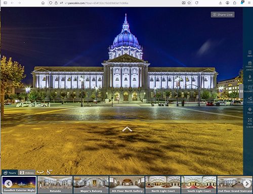
Task: Open browser downloads icon
Action: [220, 3]
